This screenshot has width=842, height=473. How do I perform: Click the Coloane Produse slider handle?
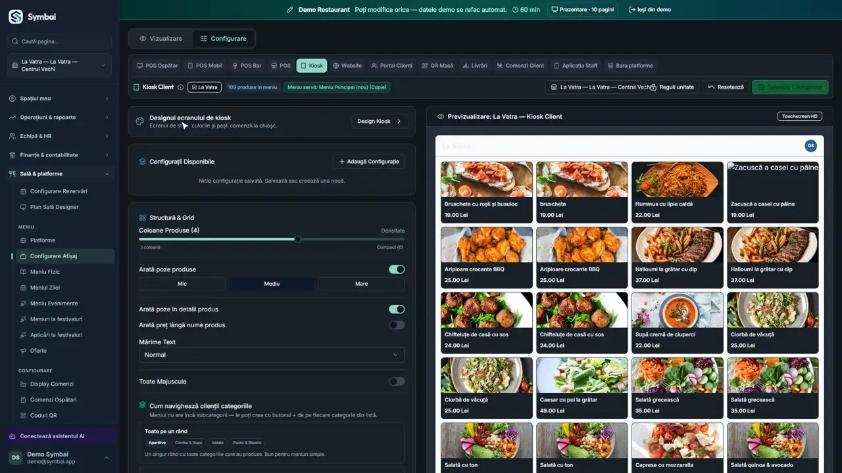point(298,240)
